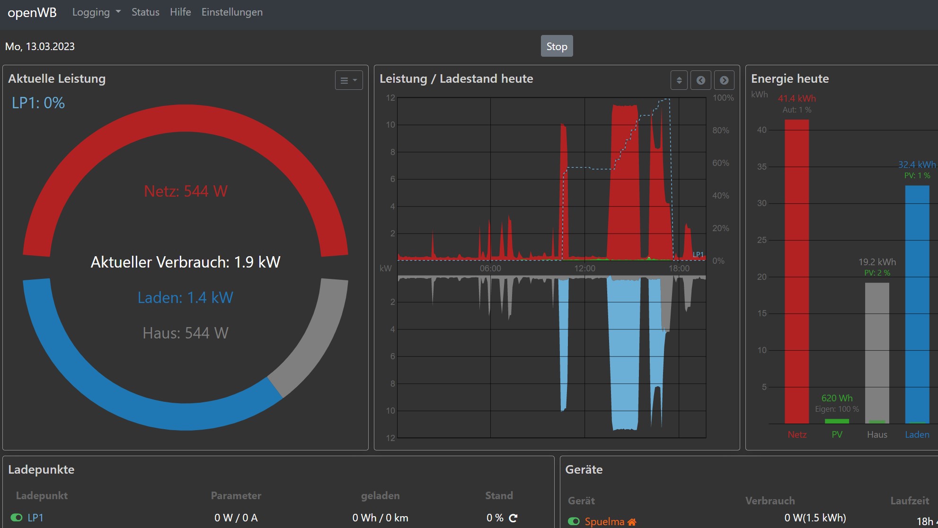This screenshot has width=938, height=528.
Task: Click the LP1 legend label in the graph
Action: click(698, 254)
